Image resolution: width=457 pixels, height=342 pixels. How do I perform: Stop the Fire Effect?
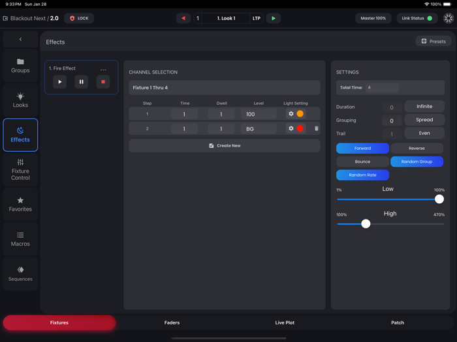(x=103, y=81)
